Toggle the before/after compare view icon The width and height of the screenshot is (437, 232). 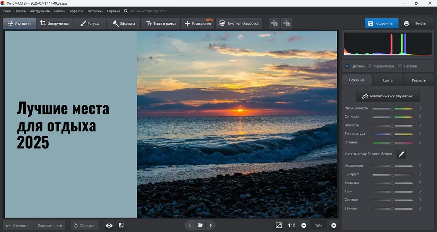[x=121, y=225]
